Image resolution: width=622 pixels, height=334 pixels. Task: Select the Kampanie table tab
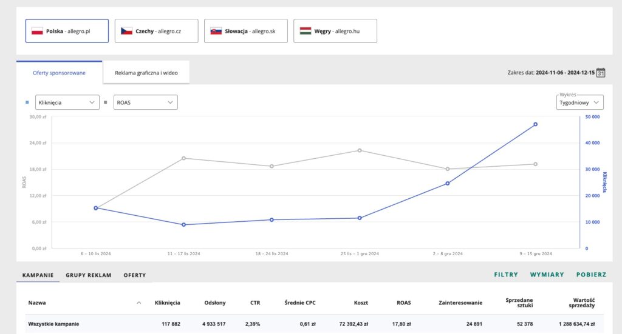pyautogui.click(x=38, y=275)
